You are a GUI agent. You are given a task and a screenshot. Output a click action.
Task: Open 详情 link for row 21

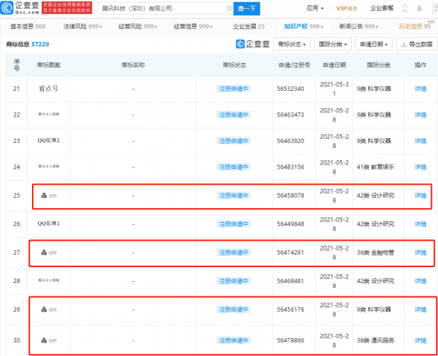click(x=421, y=89)
